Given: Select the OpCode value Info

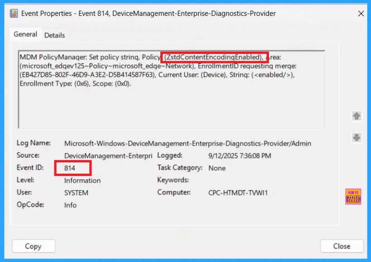Looking at the screenshot, I should (x=70, y=205).
